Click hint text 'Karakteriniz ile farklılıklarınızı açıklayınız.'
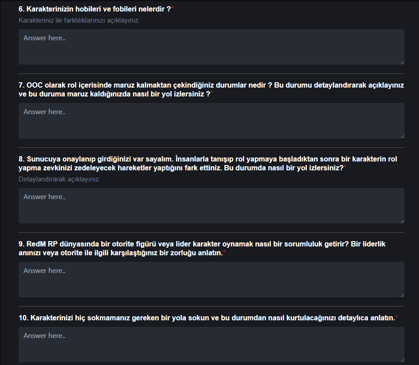This screenshot has height=365, width=419. [79, 20]
